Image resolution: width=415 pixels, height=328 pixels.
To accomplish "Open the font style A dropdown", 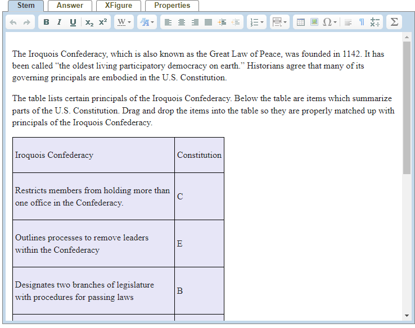I will click(x=147, y=22).
